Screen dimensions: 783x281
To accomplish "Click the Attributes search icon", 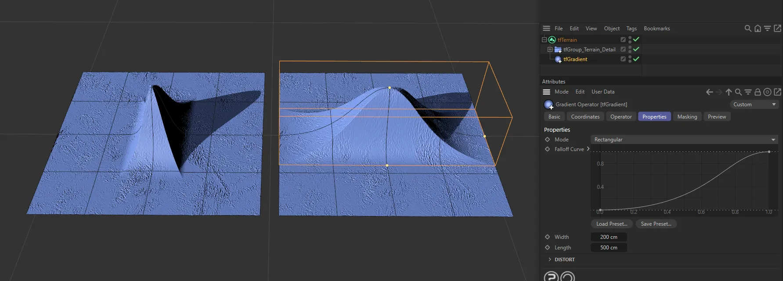I will [x=738, y=92].
